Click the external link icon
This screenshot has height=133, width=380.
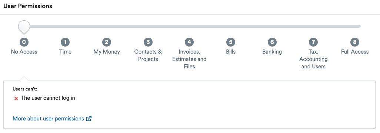click(x=89, y=119)
